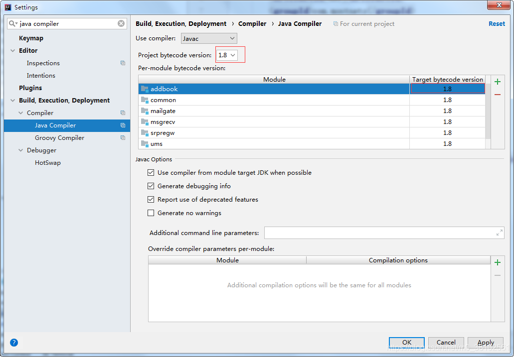This screenshot has width=514, height=357.
Task: Select the common module row name
Action: point(163,100)
